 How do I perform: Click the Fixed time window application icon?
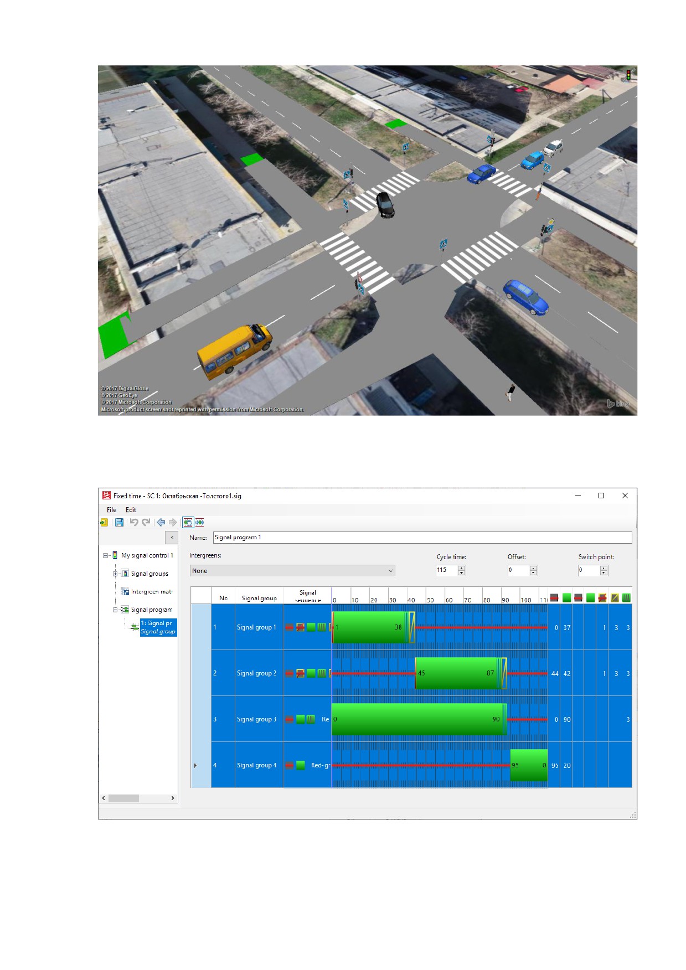point(107,496)
